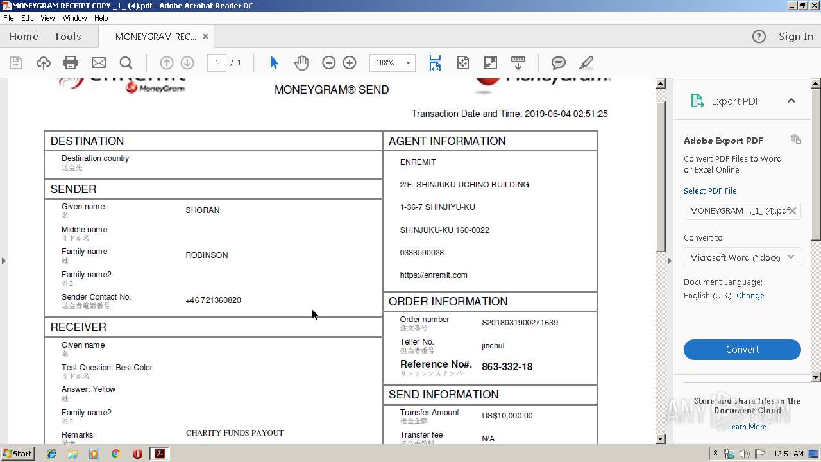Click the page number input field

[x=217, y=63]
